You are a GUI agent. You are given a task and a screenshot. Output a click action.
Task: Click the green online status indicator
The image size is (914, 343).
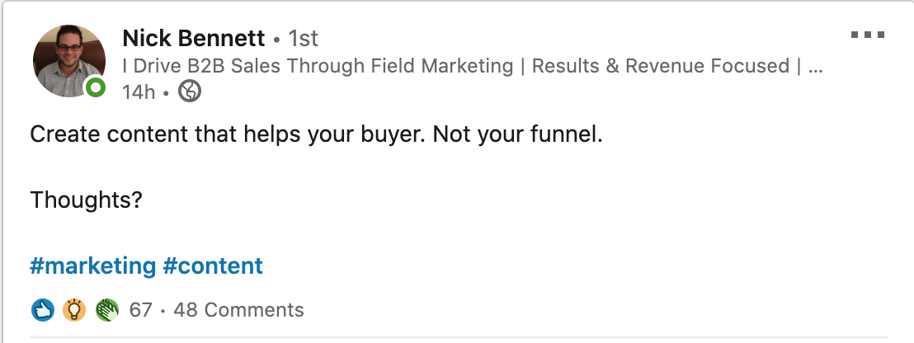pos(96,87)
